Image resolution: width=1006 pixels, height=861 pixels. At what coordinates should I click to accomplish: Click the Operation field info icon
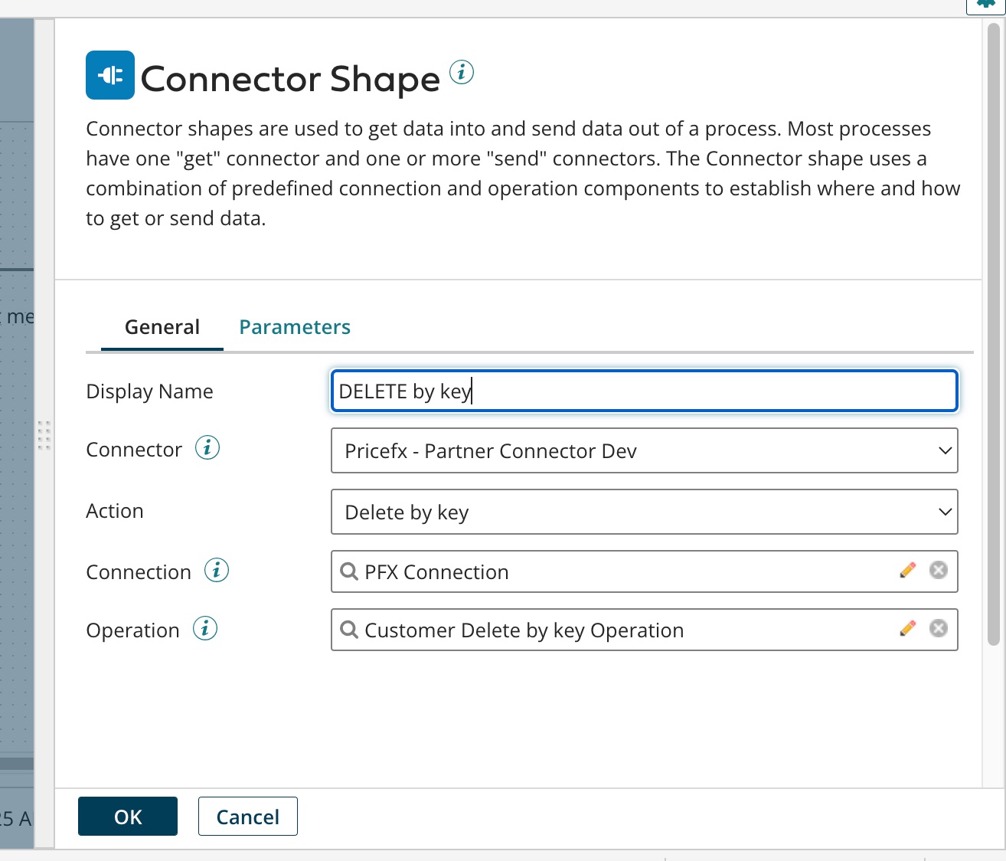click(x=204, y=628)
